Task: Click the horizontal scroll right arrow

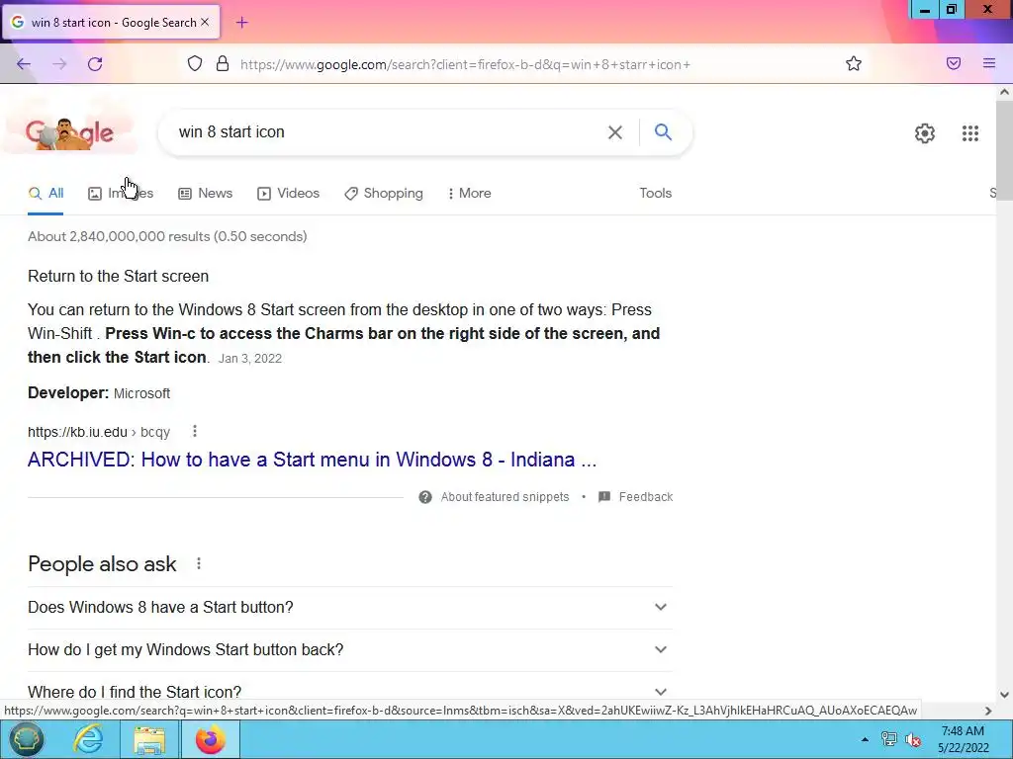Action: [988, 711]
